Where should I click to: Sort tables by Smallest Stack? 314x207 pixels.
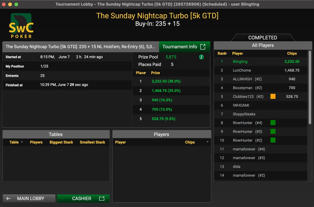pyautogui.click(x=92, y=142)
